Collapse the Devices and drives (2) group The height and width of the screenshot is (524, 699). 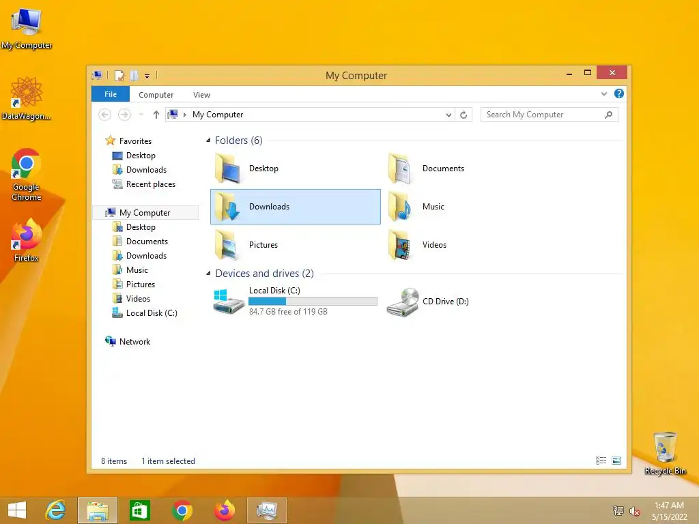(208, 273)
